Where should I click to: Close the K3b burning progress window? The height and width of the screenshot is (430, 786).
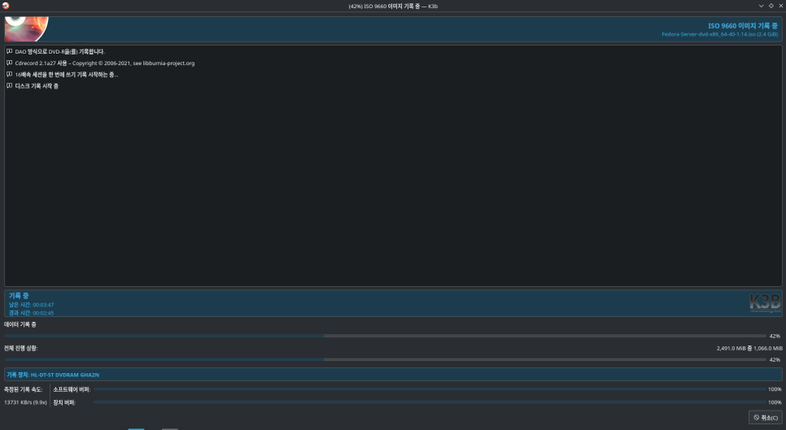[780, 6]
